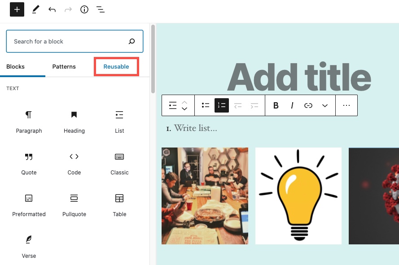Insert a Verse block
The width and height of the screenshot is (399, 265).
point(29,247)
